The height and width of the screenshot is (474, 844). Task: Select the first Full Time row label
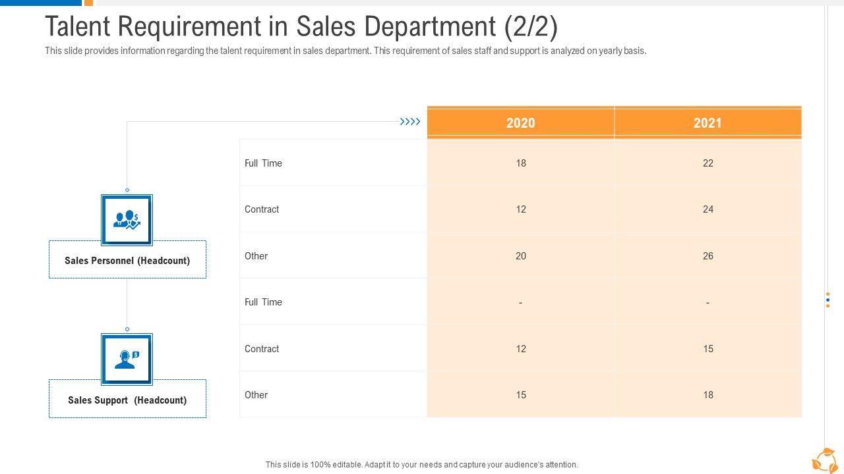coord(263,163)
